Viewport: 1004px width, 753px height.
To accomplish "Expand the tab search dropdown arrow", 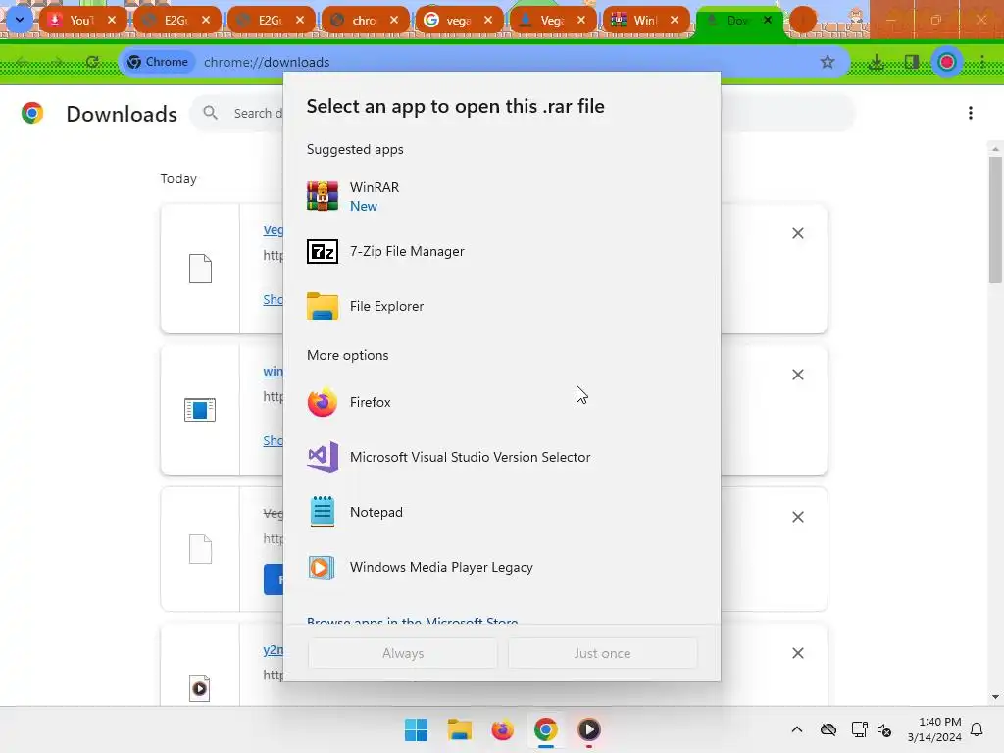I will [20, 20].
